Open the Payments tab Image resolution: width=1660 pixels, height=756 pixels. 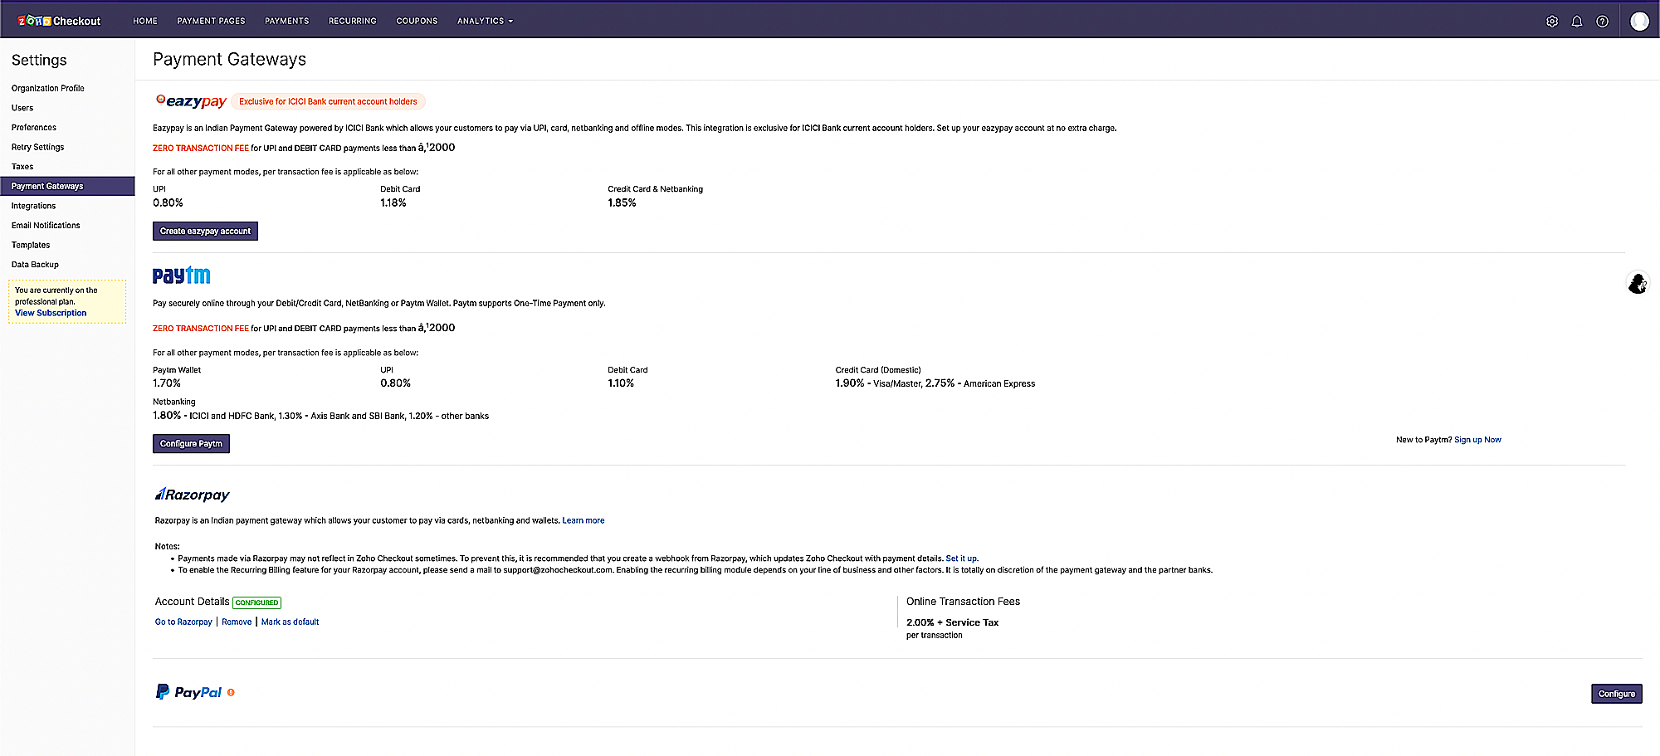pyautogui.click(x=287, y=21)
